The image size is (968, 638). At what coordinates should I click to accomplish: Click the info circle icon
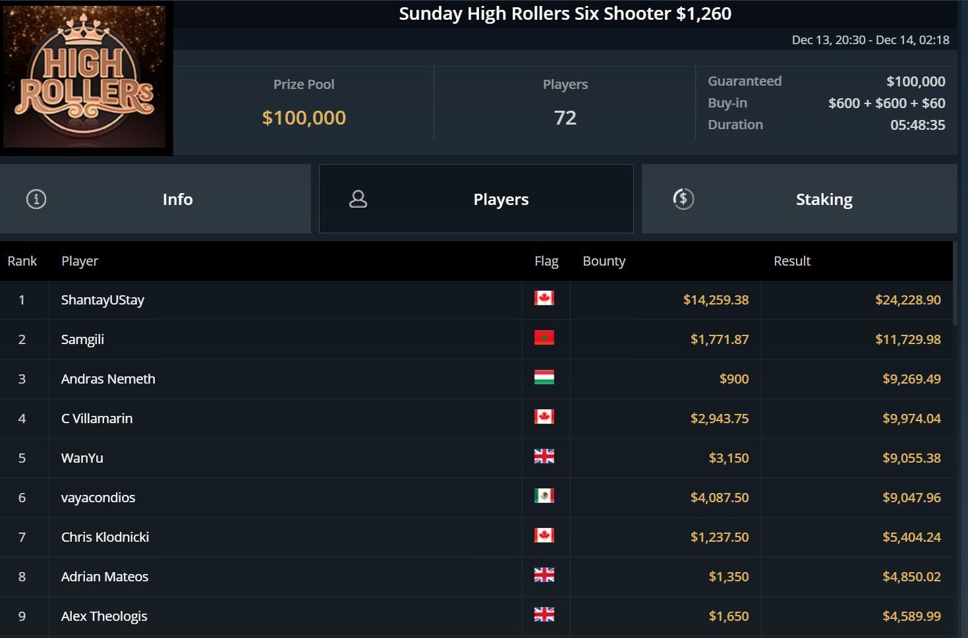(36, 199)
